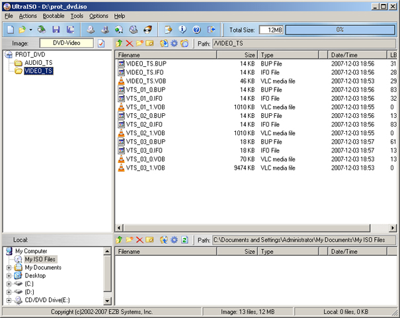
Task: Click the Extract icon in image toolbar
Action: point(164,43)
